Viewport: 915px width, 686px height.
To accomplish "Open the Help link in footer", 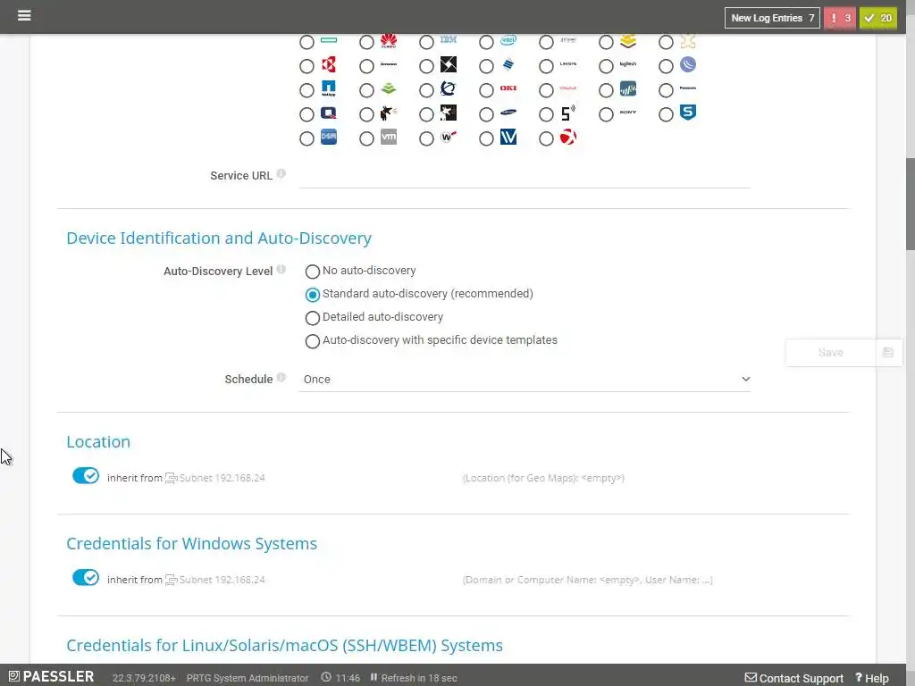I will [x=872, y=678].
